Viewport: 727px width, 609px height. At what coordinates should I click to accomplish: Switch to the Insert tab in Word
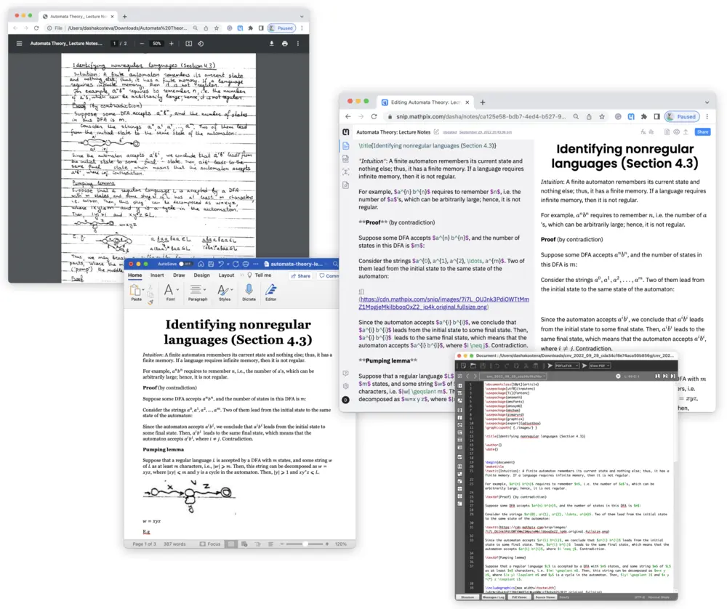(x=157, y=275)
